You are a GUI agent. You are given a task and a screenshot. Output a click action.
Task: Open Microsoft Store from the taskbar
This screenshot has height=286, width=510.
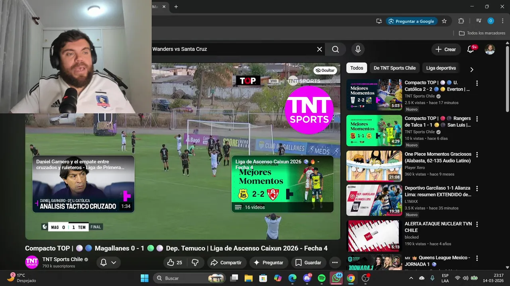point(263,278)
